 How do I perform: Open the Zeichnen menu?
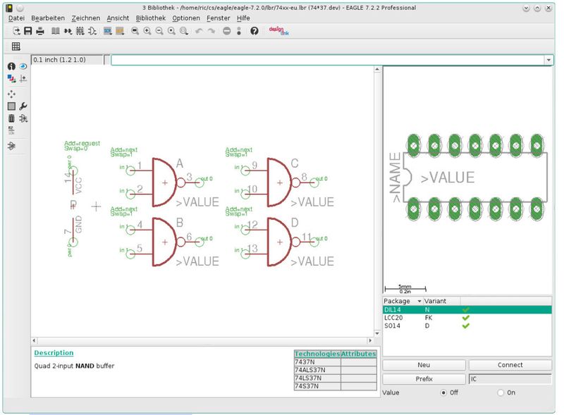pos(85,18)
